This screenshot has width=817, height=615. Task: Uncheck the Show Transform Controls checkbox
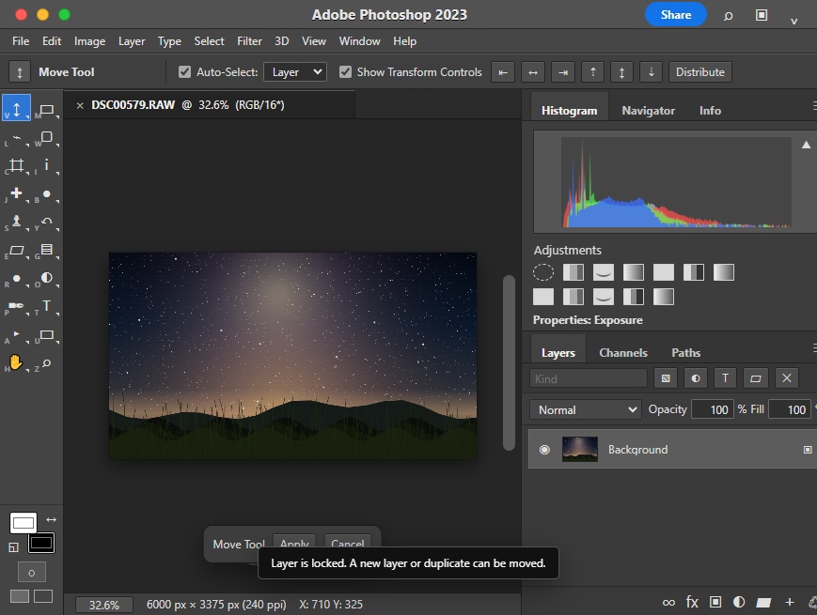(345, 71)
